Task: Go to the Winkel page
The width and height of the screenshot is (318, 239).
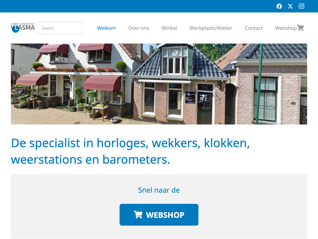Action: 169,28
